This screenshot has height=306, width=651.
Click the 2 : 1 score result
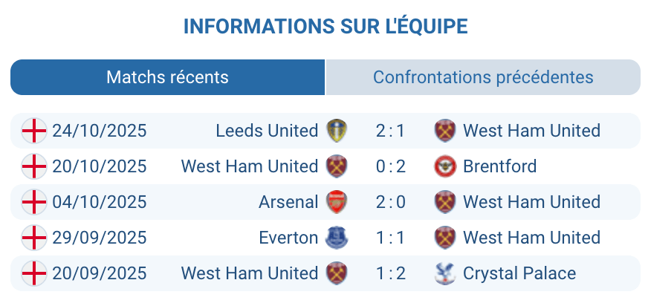pos(390,131)
